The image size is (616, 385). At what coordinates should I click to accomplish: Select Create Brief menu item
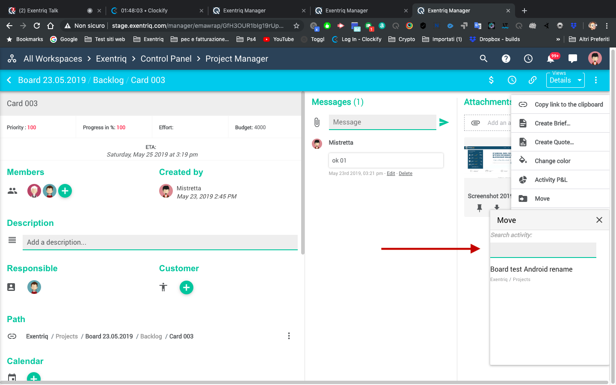click(552, 123)
